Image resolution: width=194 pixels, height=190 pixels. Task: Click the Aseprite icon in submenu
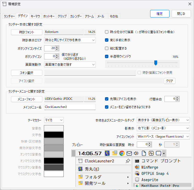[137, 179]
